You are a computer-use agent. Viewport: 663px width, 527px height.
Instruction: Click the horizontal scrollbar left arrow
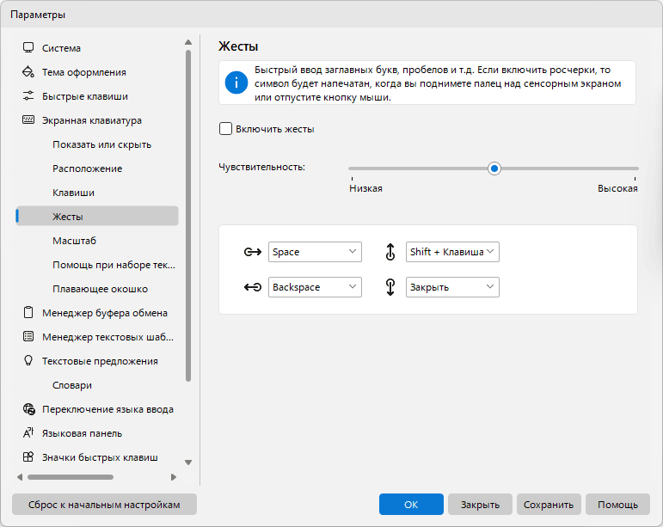[20, 477]
